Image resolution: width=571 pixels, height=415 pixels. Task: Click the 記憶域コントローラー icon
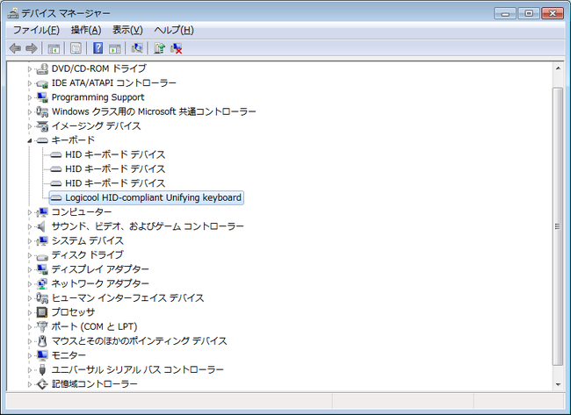click(x=42, y=383)
